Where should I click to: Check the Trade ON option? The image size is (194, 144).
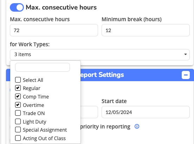(18, 113)
